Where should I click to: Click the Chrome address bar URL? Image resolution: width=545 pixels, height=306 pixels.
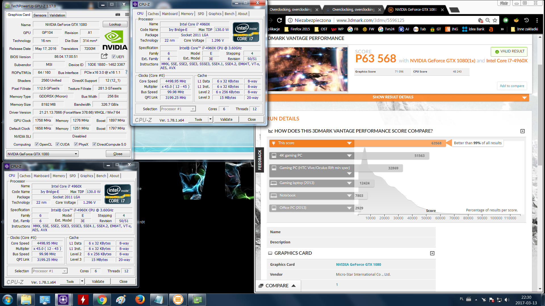pyautogui.click(x=370, y=20)
